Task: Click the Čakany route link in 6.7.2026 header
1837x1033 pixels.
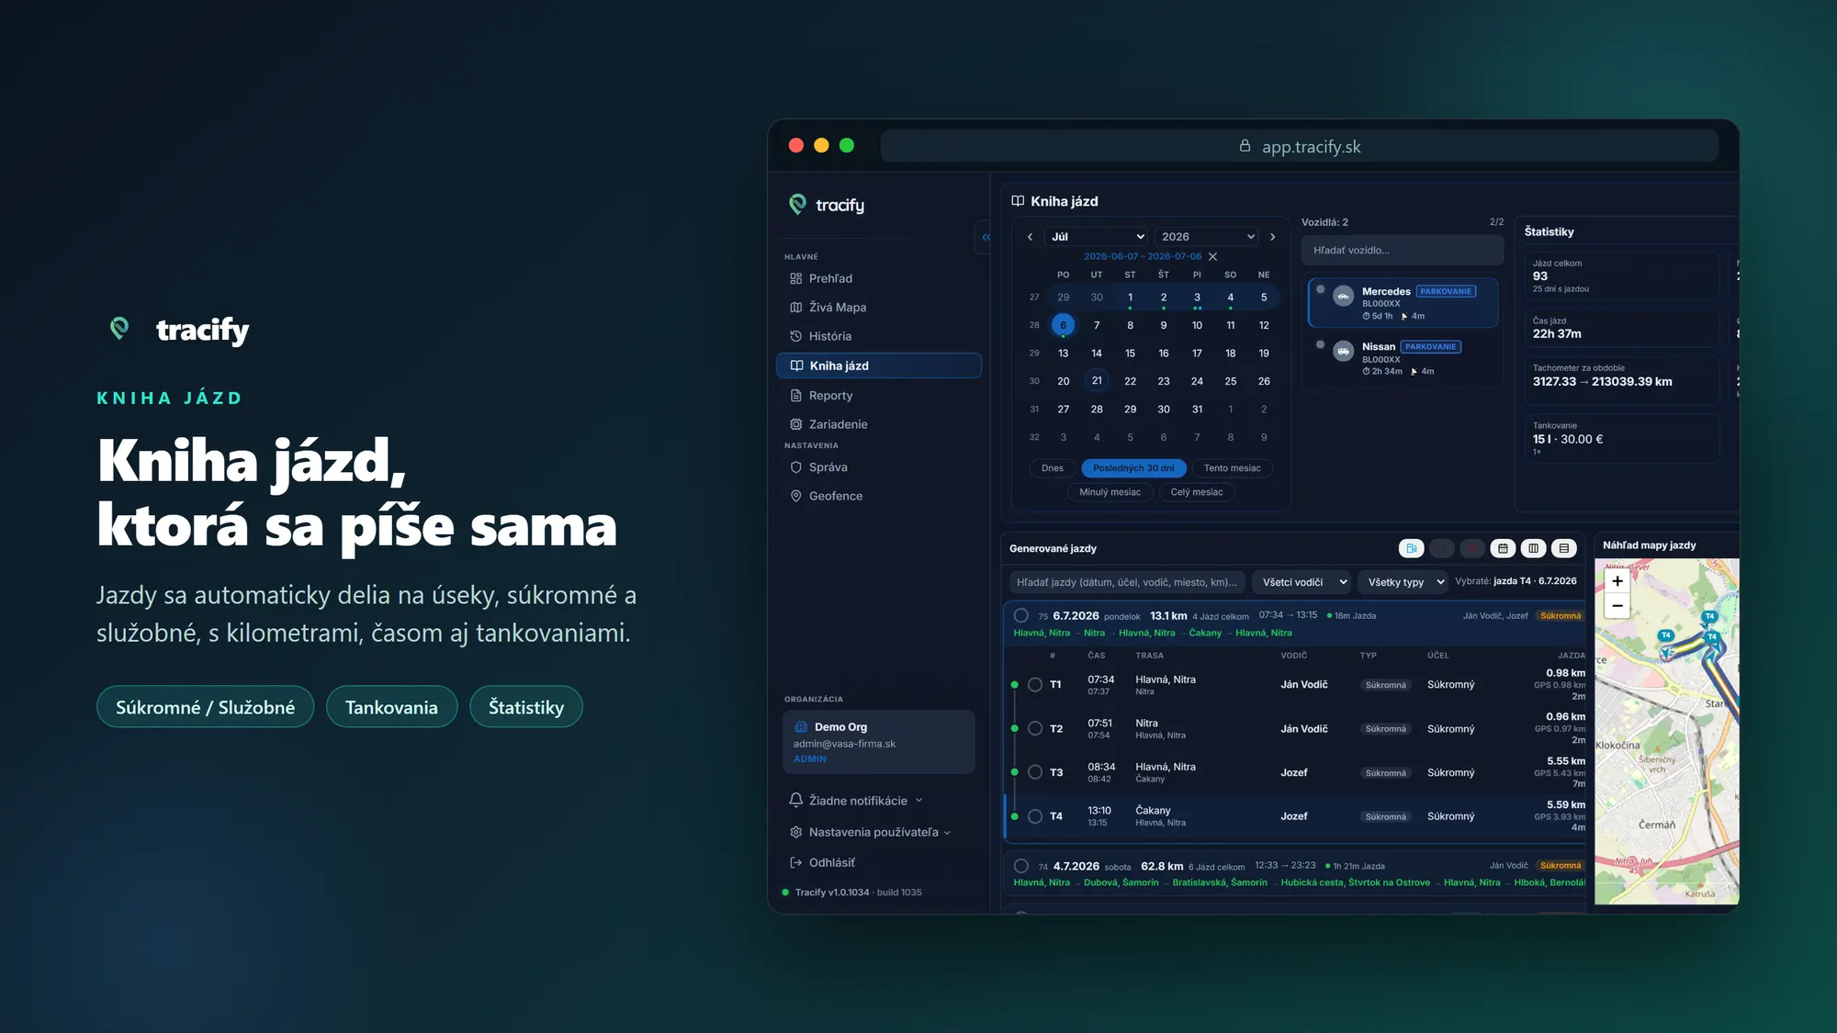Action: point(1205,634)
